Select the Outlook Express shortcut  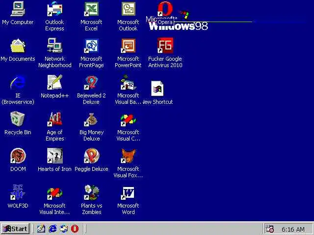[54, 9]
